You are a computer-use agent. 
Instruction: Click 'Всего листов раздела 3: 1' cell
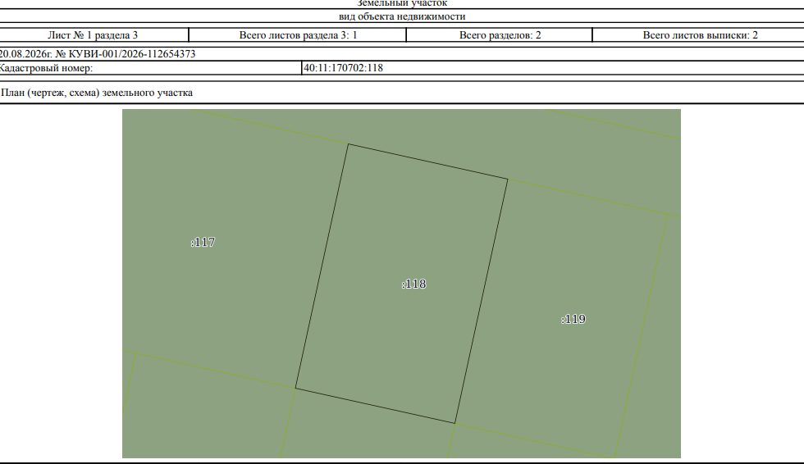(x=298, y=35)
